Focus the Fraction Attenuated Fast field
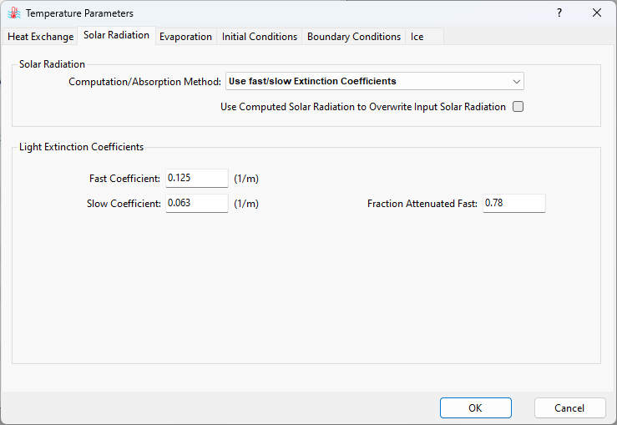The width and height of the screenshot is (617, 425). [513, 204]
